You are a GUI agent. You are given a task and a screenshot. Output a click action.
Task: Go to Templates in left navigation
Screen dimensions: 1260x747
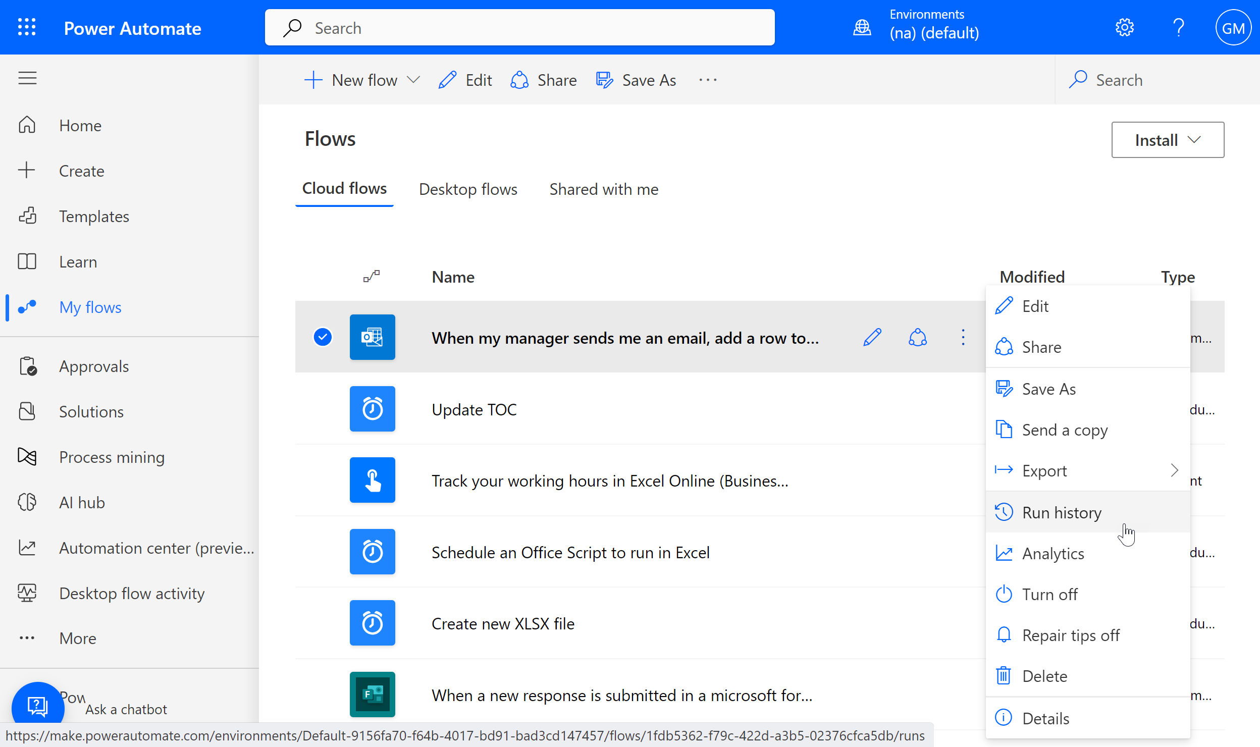(x=94, y=216)
